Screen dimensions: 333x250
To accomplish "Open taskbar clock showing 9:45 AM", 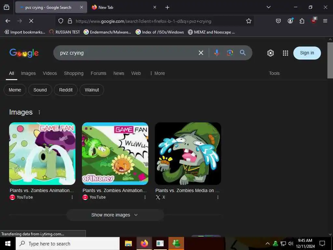I will 305,243.
